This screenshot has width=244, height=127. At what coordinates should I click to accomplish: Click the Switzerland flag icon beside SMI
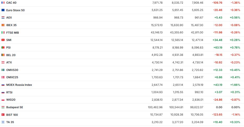click(x=3, y=40)
